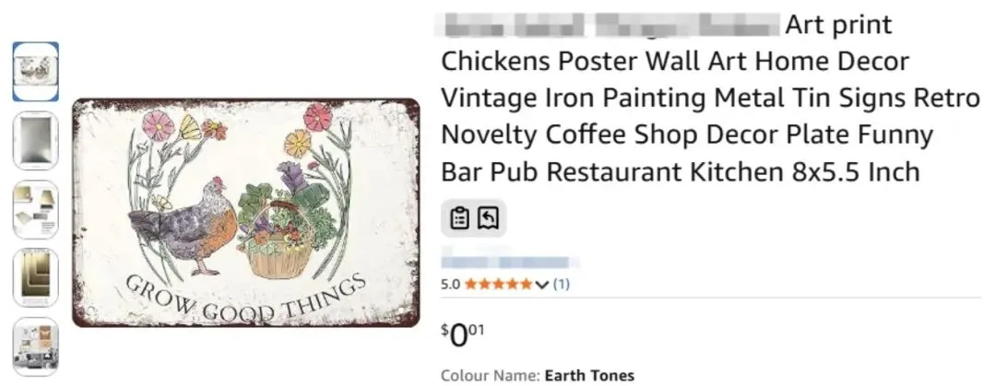Open the main Grow Good Things product image
996x386 pixels.
click(246, 213)
